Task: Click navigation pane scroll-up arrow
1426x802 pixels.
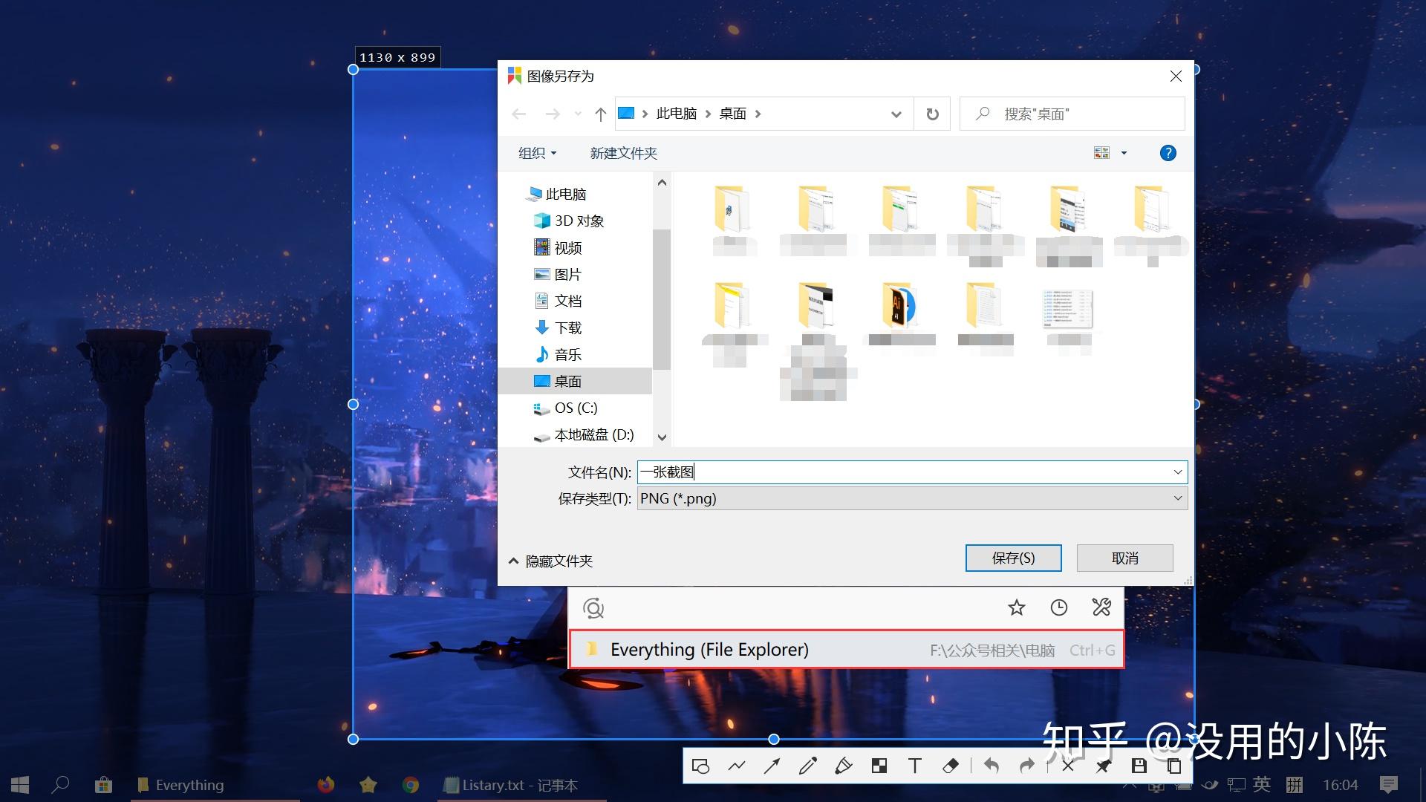Action: tap(662, 183)
